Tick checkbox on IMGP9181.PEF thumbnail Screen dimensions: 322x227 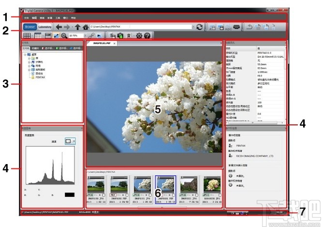(174, 195)
